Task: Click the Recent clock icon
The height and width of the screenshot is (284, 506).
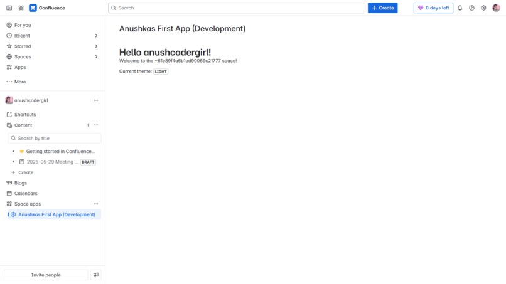Action: [x=9, y=36]
